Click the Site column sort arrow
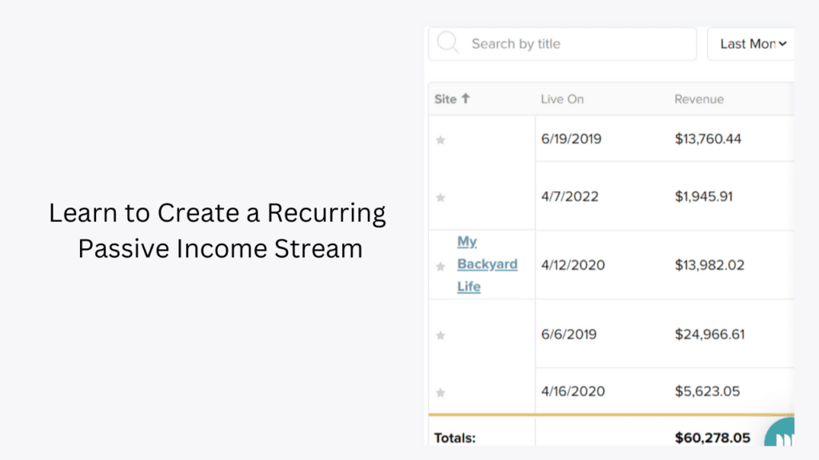819x460 pixels. click(x=466, y=98)
